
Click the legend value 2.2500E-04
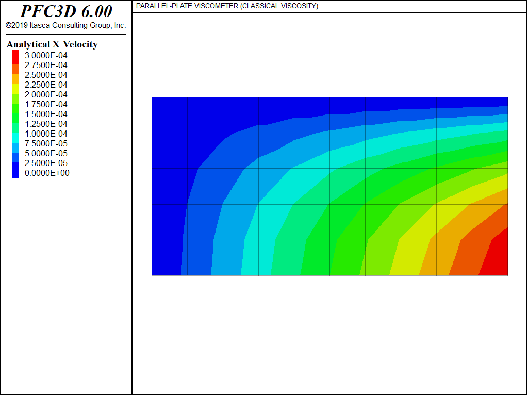tap(46, 85)
